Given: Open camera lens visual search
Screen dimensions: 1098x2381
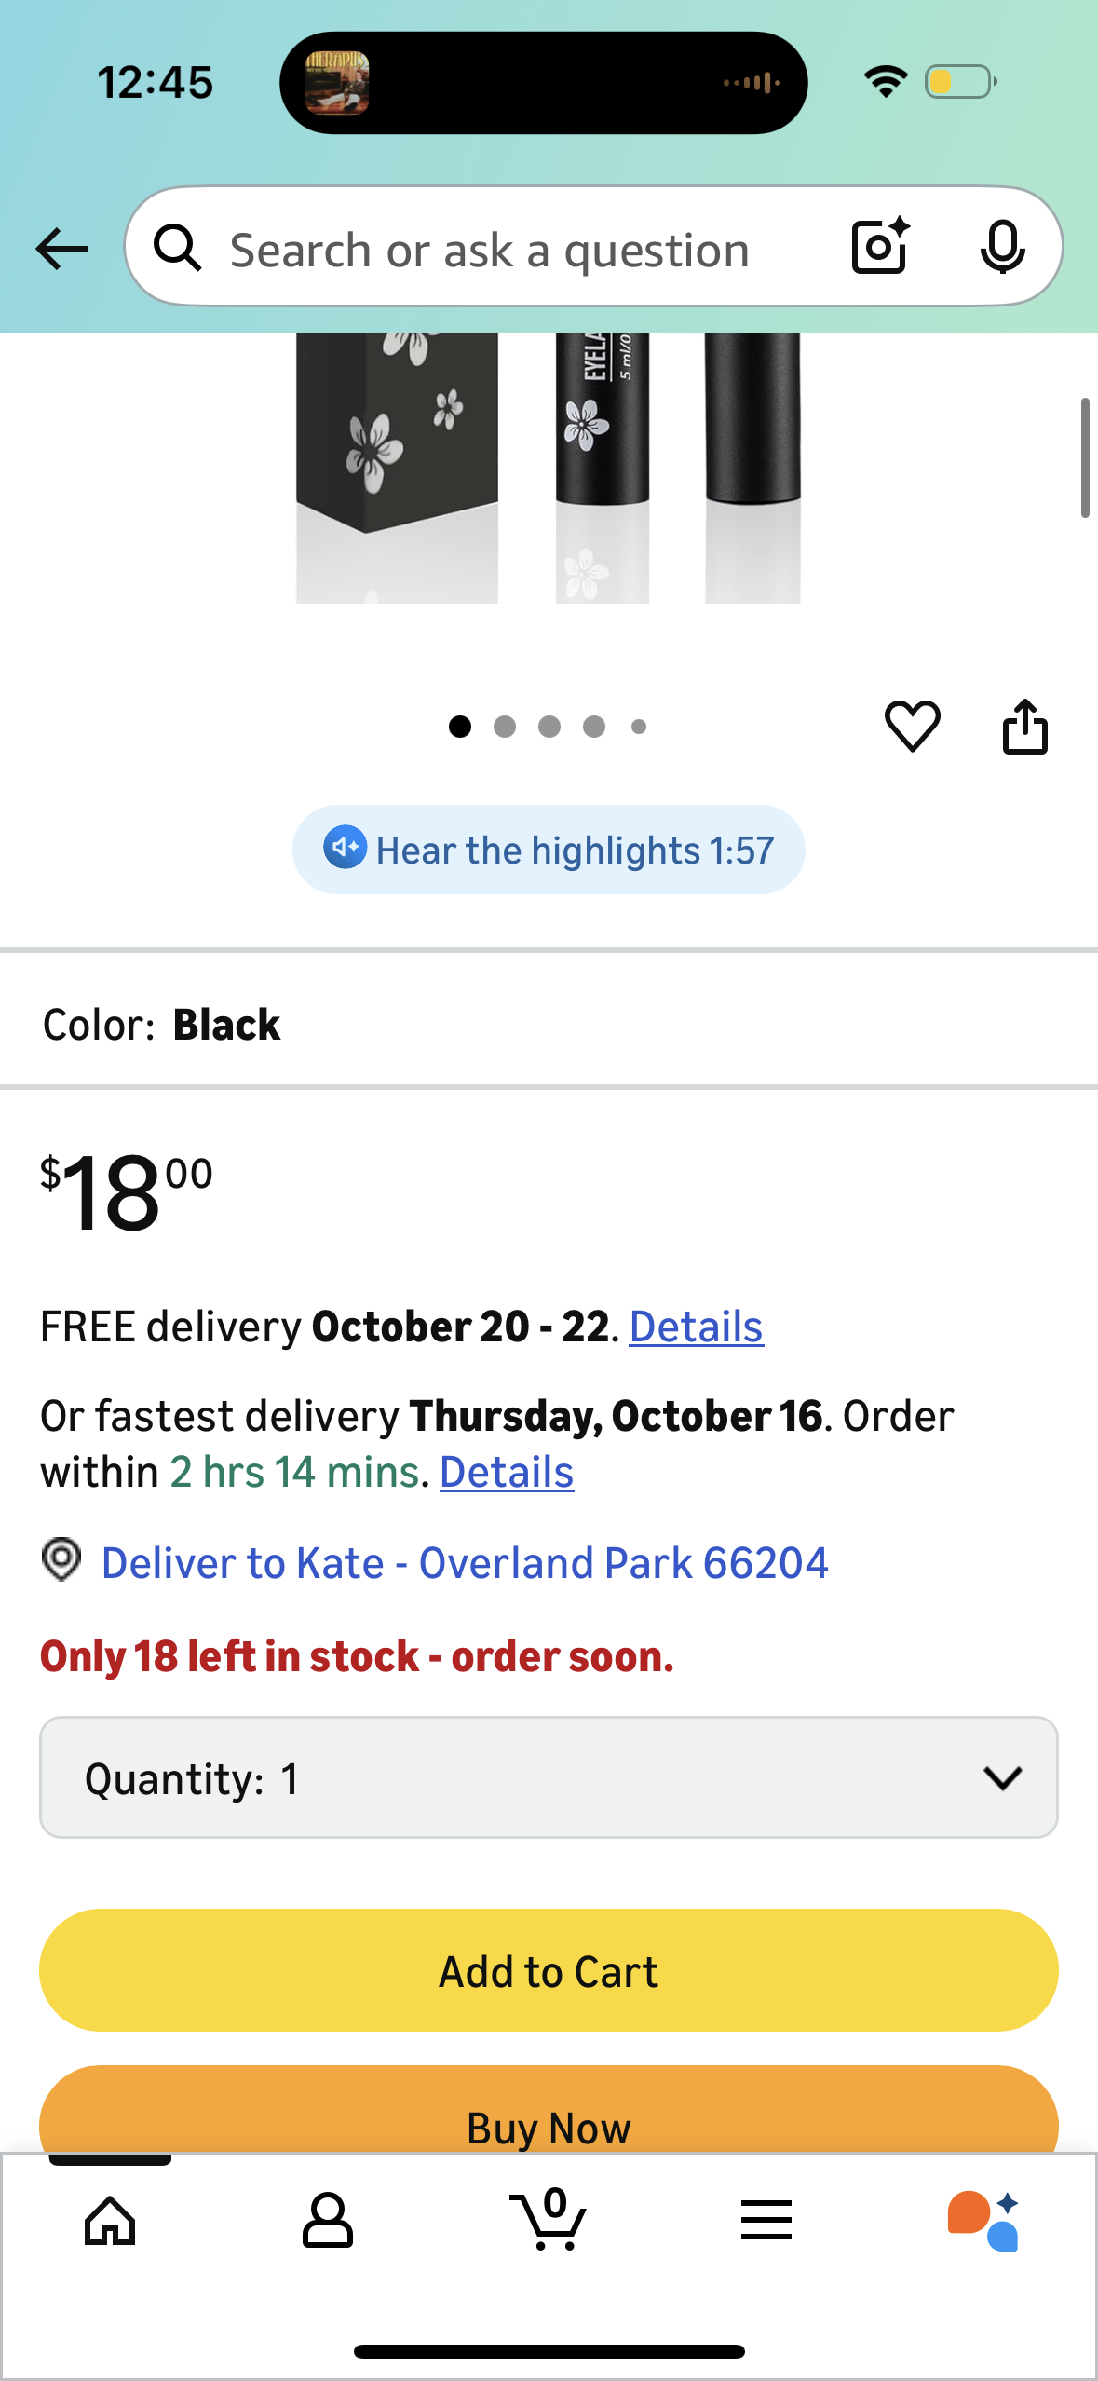Looking at the screenshot, I should point(879,247).
